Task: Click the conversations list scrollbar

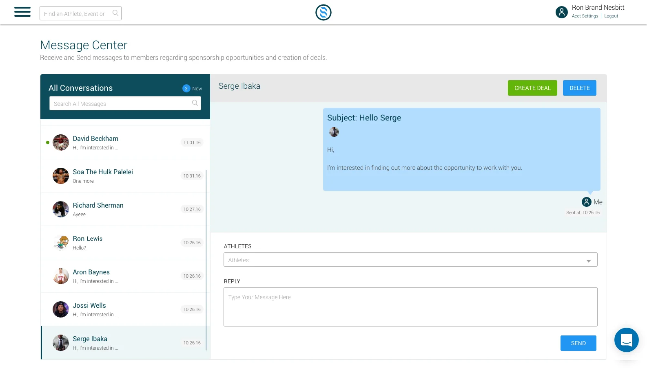Action: [206, 260]
